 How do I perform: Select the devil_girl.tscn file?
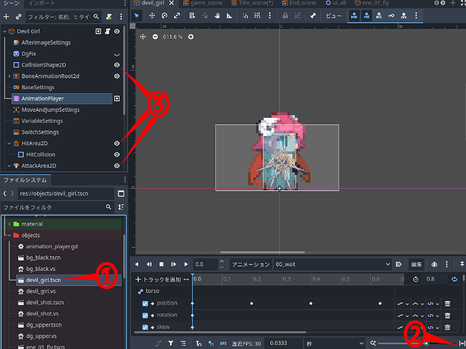pyautogui.click(x=69, y=280)
